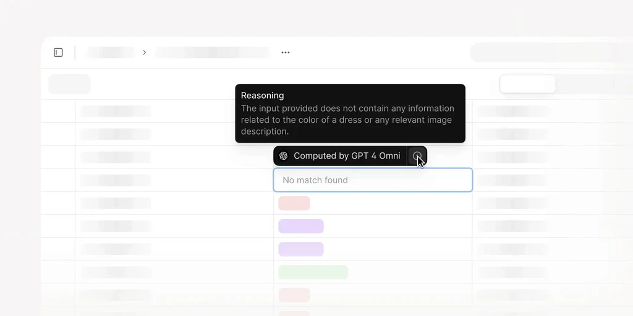The height and width of the screenshot is (316, 633).
Task: Click the info icon beside GPT 4 Omni
Action: pos(417,156)
